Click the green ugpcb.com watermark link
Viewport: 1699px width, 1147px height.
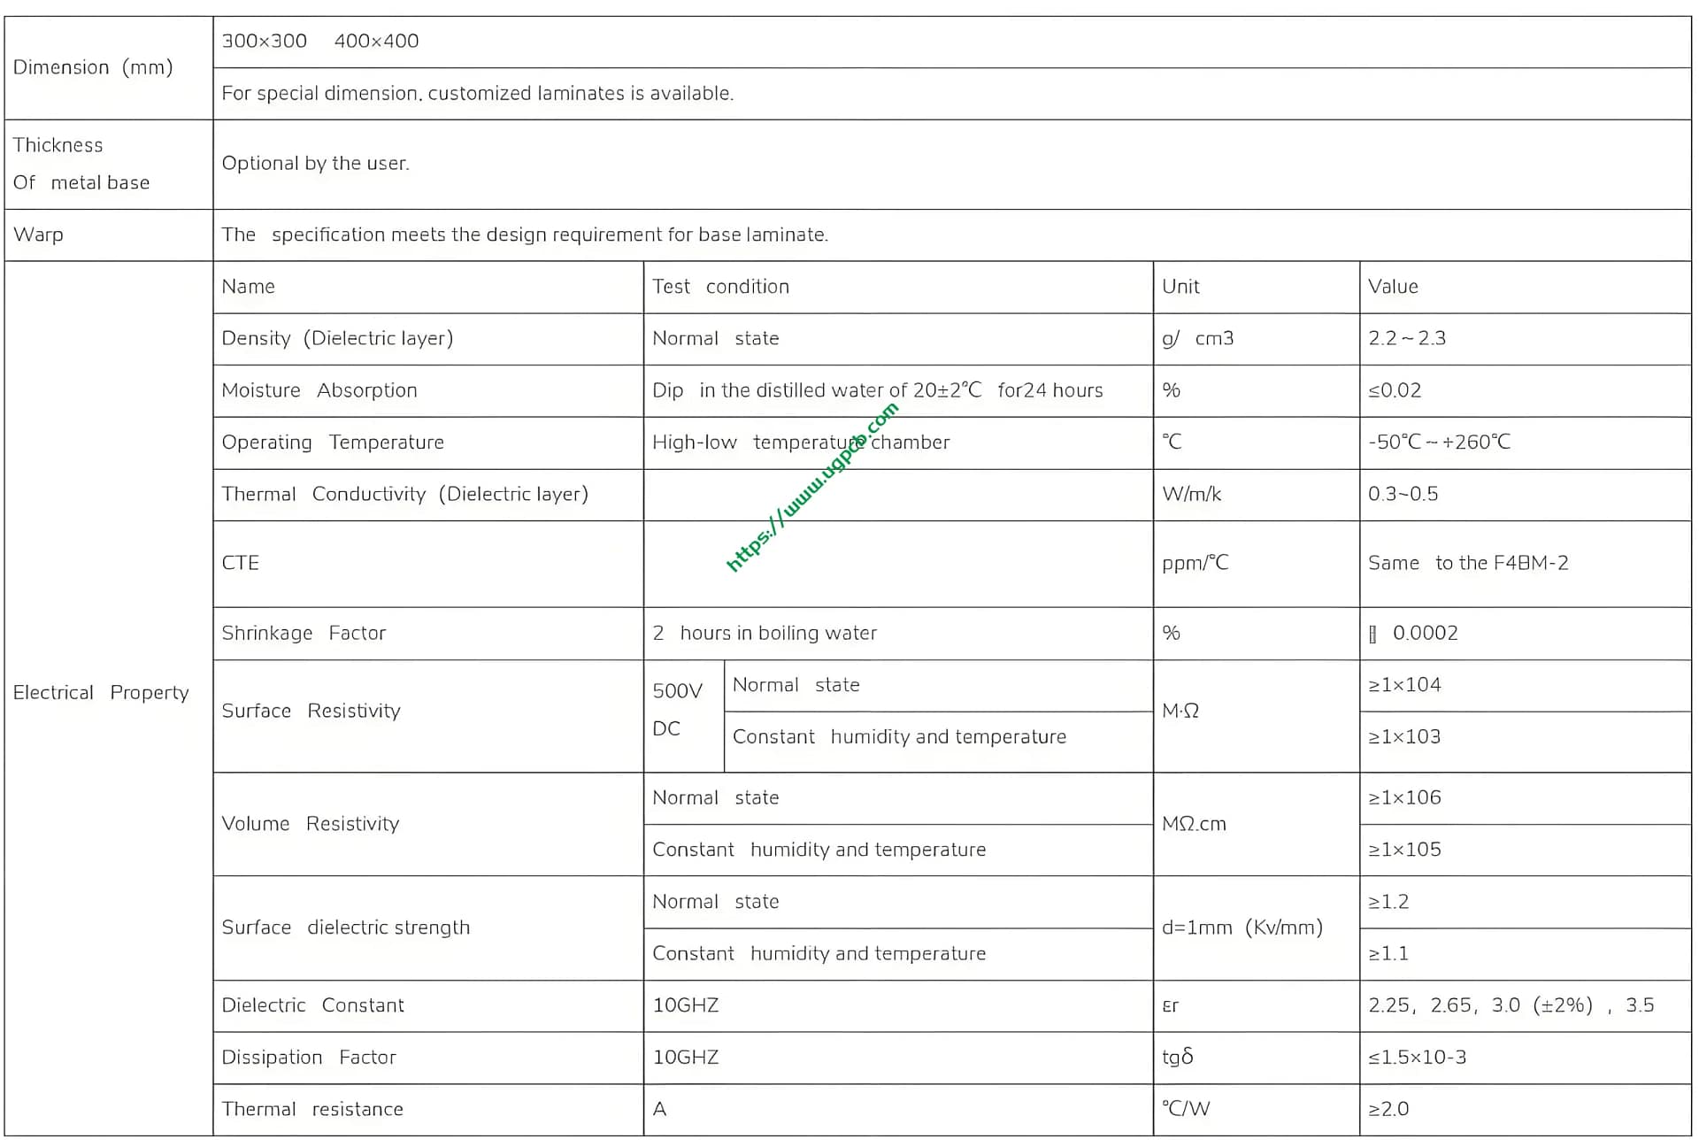coord(811,488)
